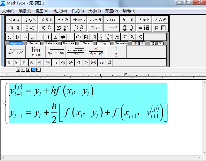Select the Trig tab
Screen dimensions: 206x161
103,43
